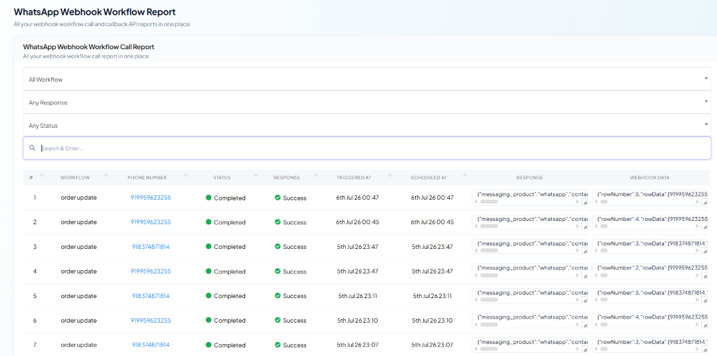Click the horizontal scroll thumb in row 1 Response box
The height and width of the screenshot is (356, 717).
pos(488,201)
